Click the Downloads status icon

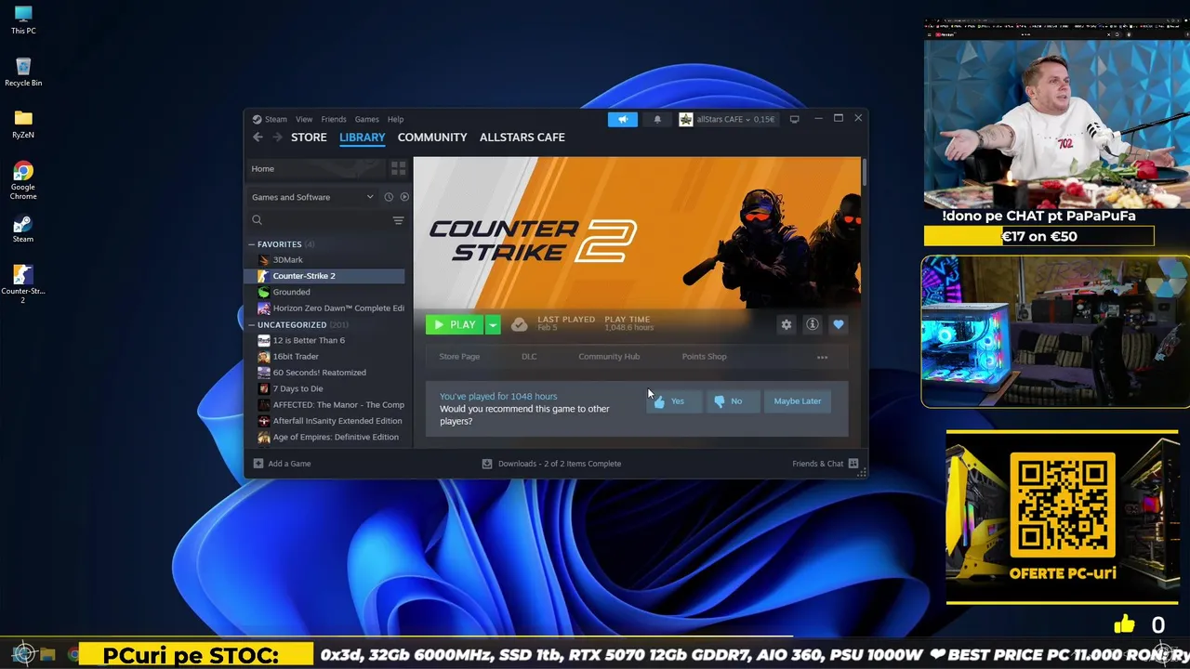tap(486, 464)
